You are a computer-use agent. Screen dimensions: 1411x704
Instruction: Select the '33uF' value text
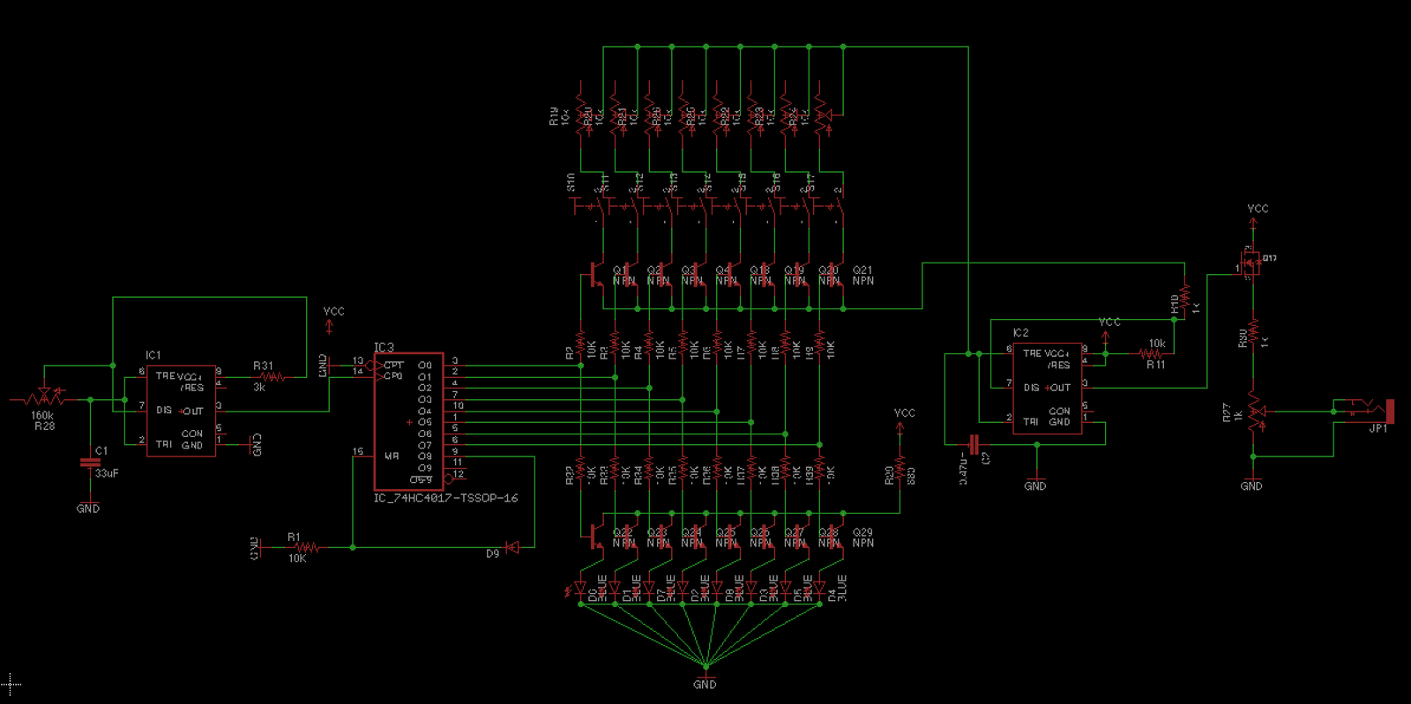click(x=107, y=473)
